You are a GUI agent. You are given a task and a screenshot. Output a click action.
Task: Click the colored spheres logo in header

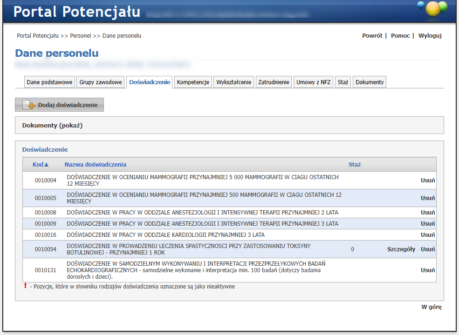[x=432, y=8]
